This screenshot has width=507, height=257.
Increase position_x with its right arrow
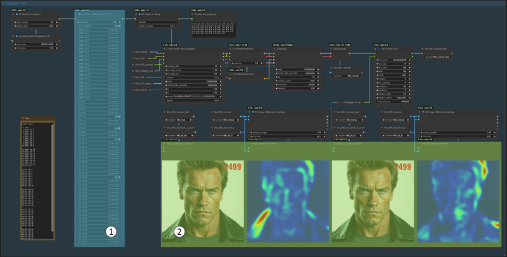pyautogui.click(x=409, y=86)
